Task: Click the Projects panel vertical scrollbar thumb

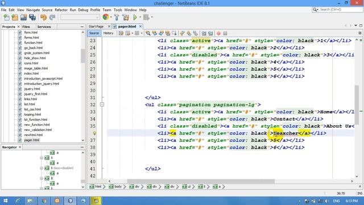Action: pyautogui.click(x=83, y=56)
